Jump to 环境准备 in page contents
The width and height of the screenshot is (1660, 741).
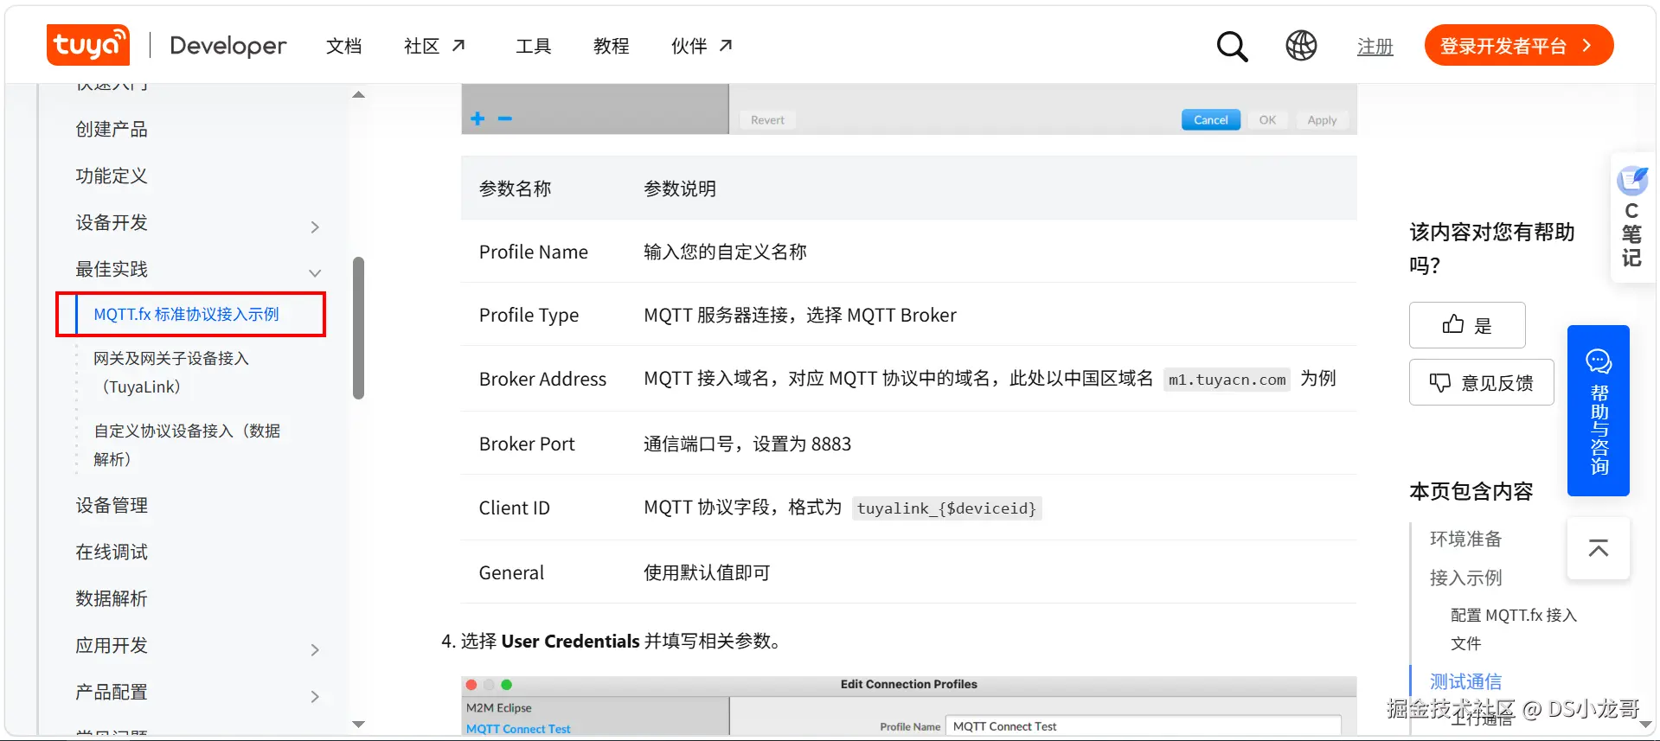pos(1465,539)
